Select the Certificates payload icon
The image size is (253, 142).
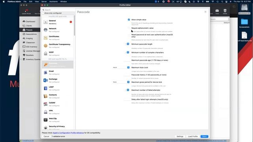point(45,38)
